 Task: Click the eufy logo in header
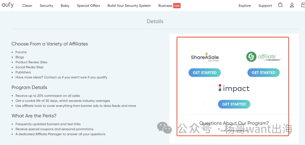8,5
